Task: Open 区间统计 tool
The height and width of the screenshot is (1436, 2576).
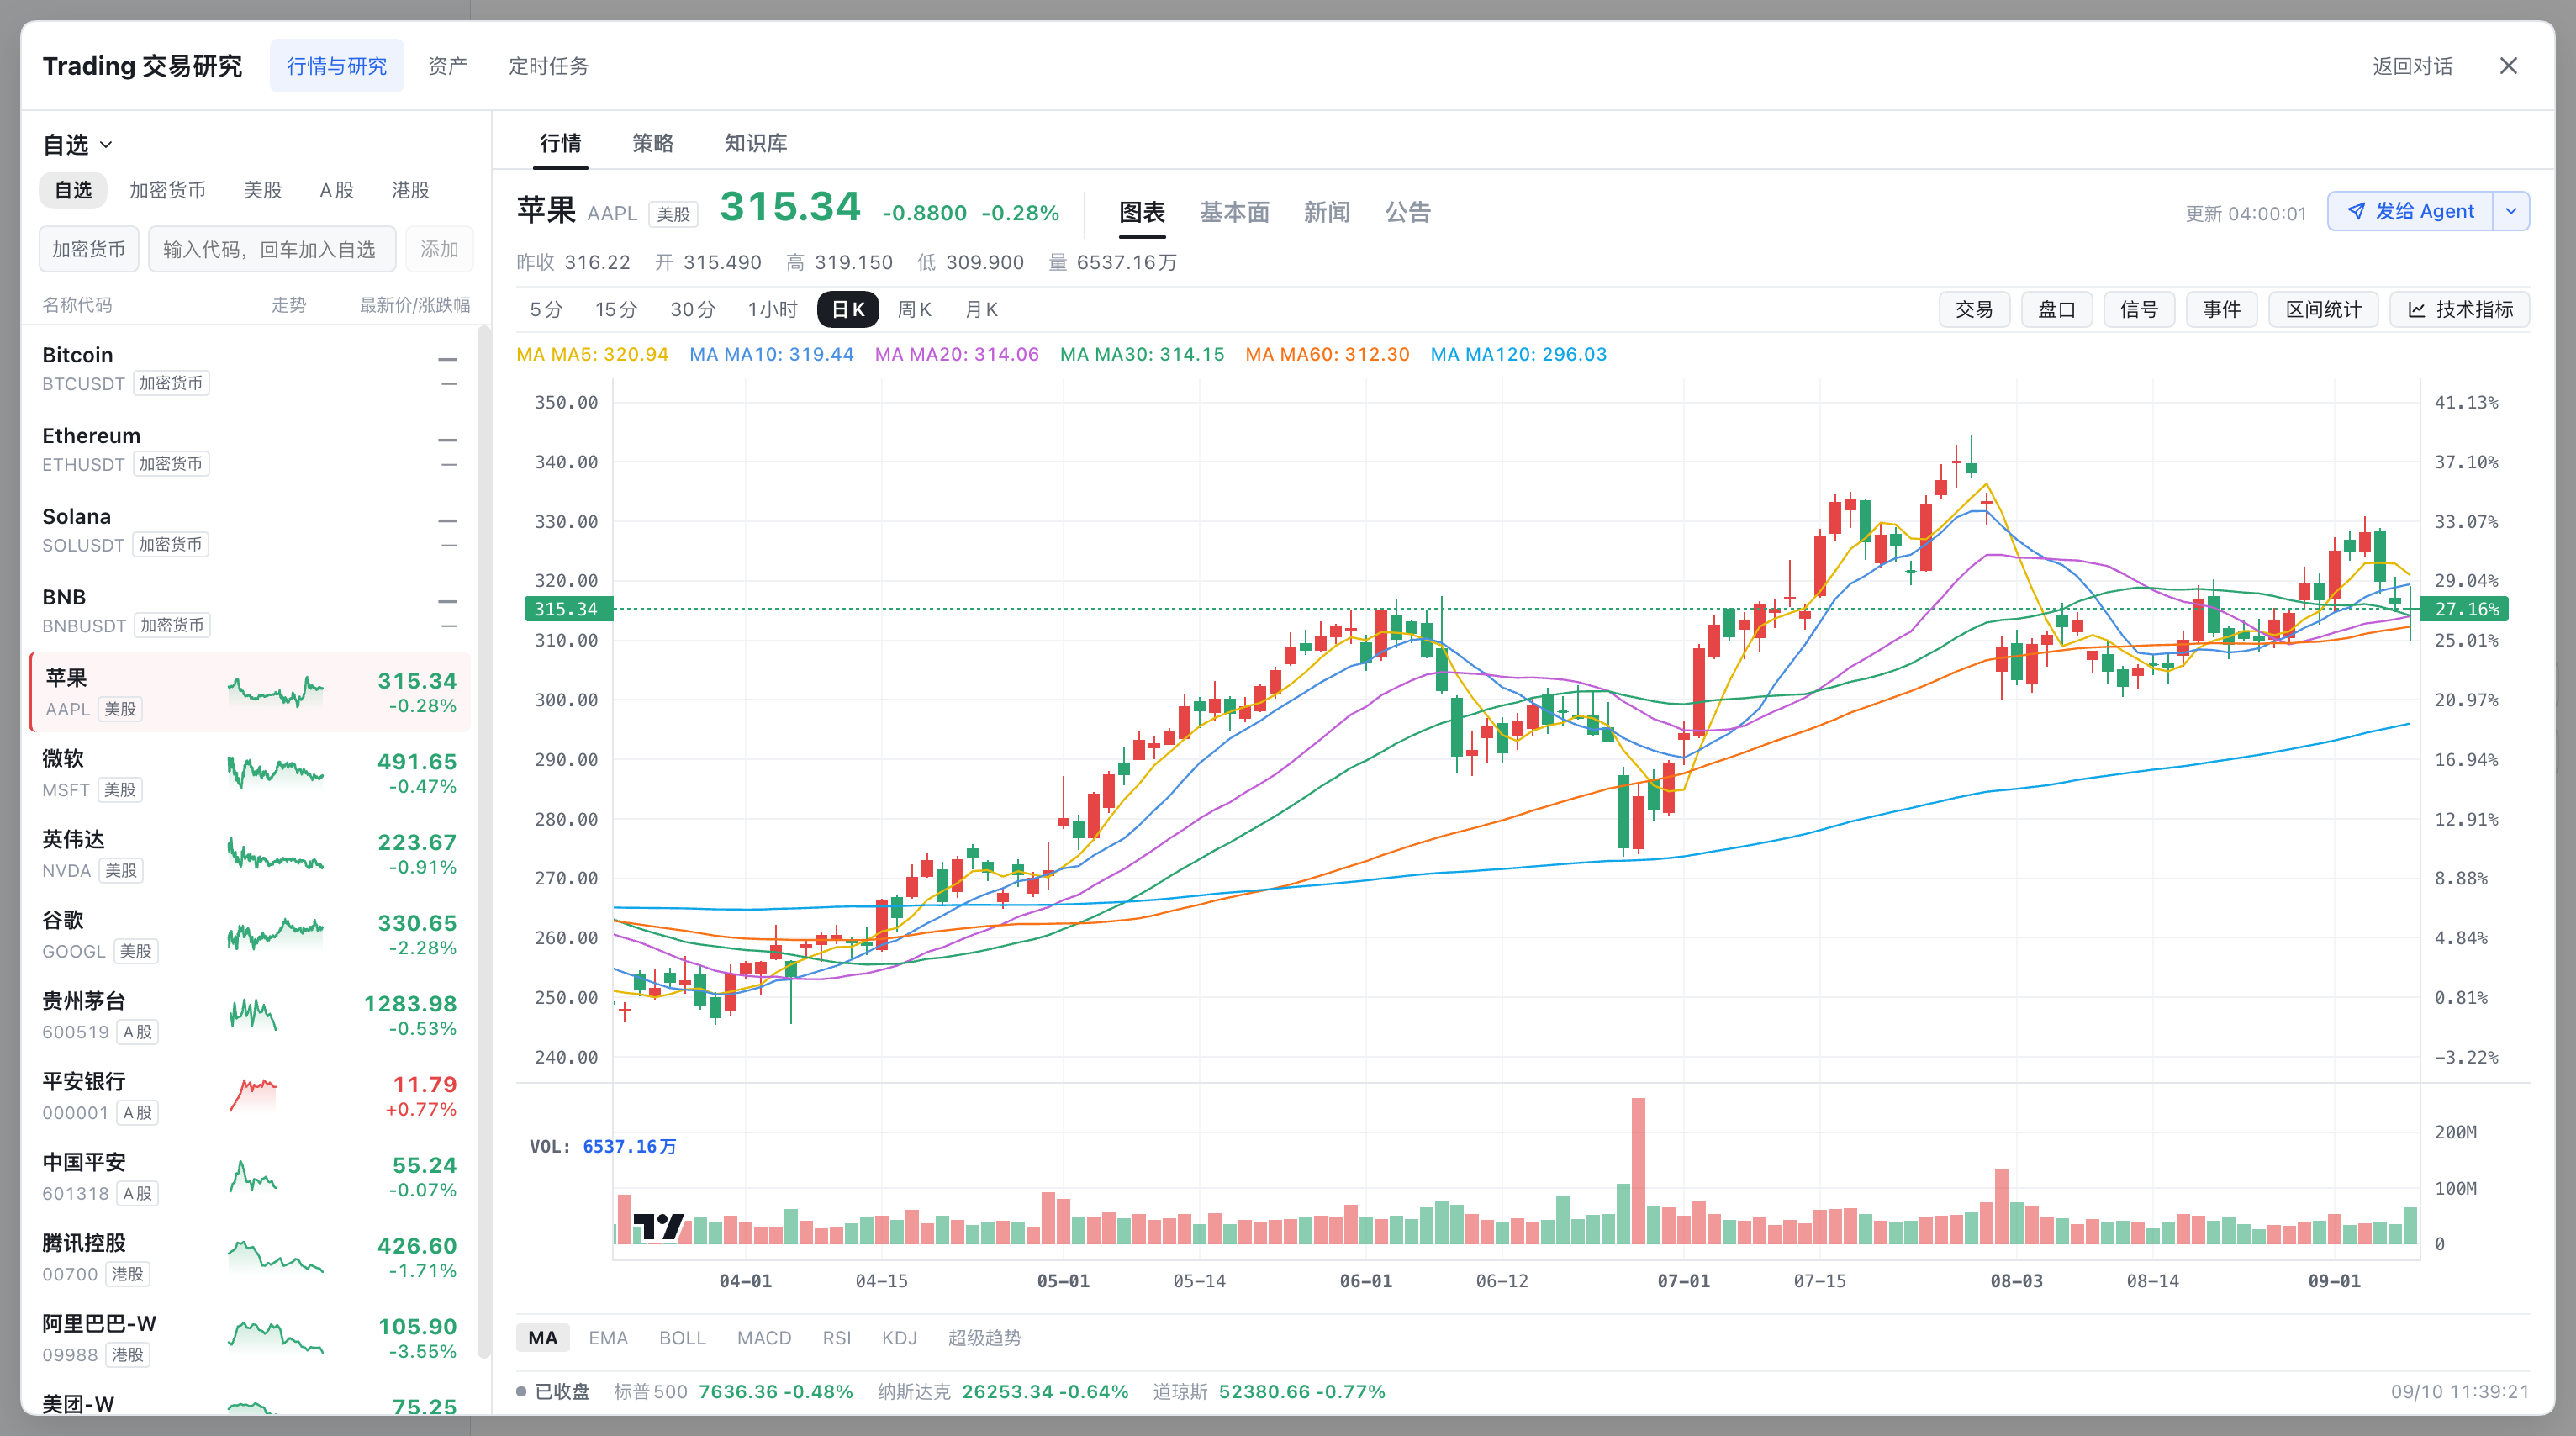Action: [2323, 310]
